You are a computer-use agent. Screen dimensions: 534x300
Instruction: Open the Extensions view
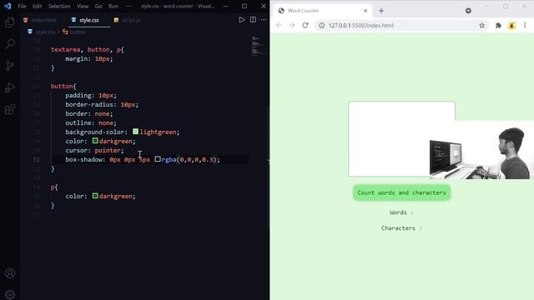coord(10,109)
